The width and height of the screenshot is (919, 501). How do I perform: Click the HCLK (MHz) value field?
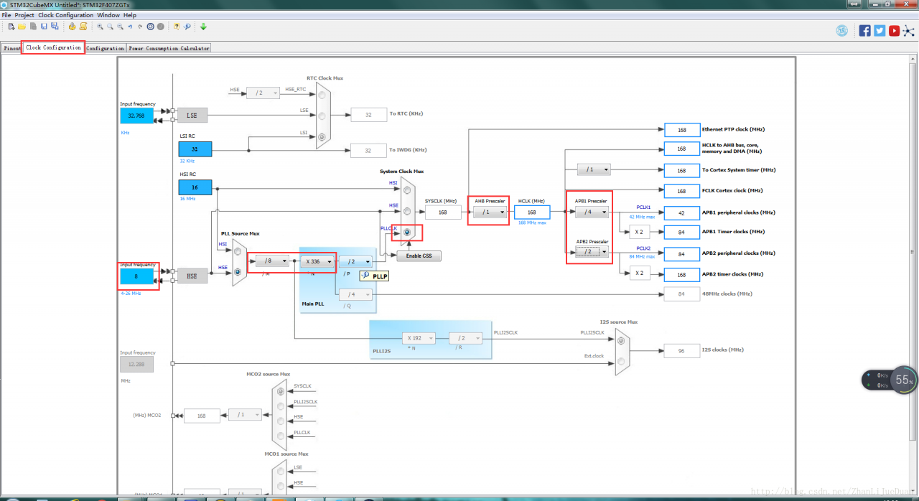coord(532,212)
